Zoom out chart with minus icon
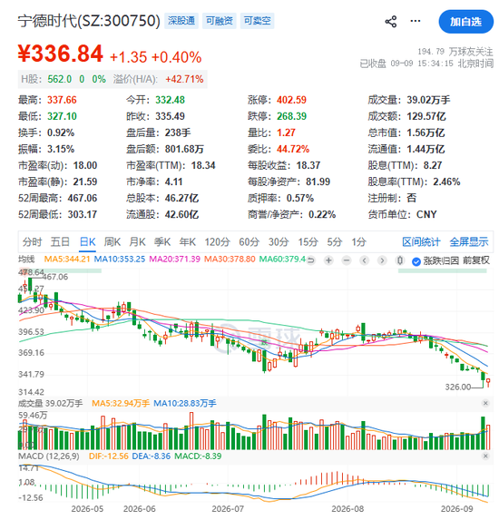Image resolution: width=499 pixels, height=520 pixels. [x=347, y=260]
